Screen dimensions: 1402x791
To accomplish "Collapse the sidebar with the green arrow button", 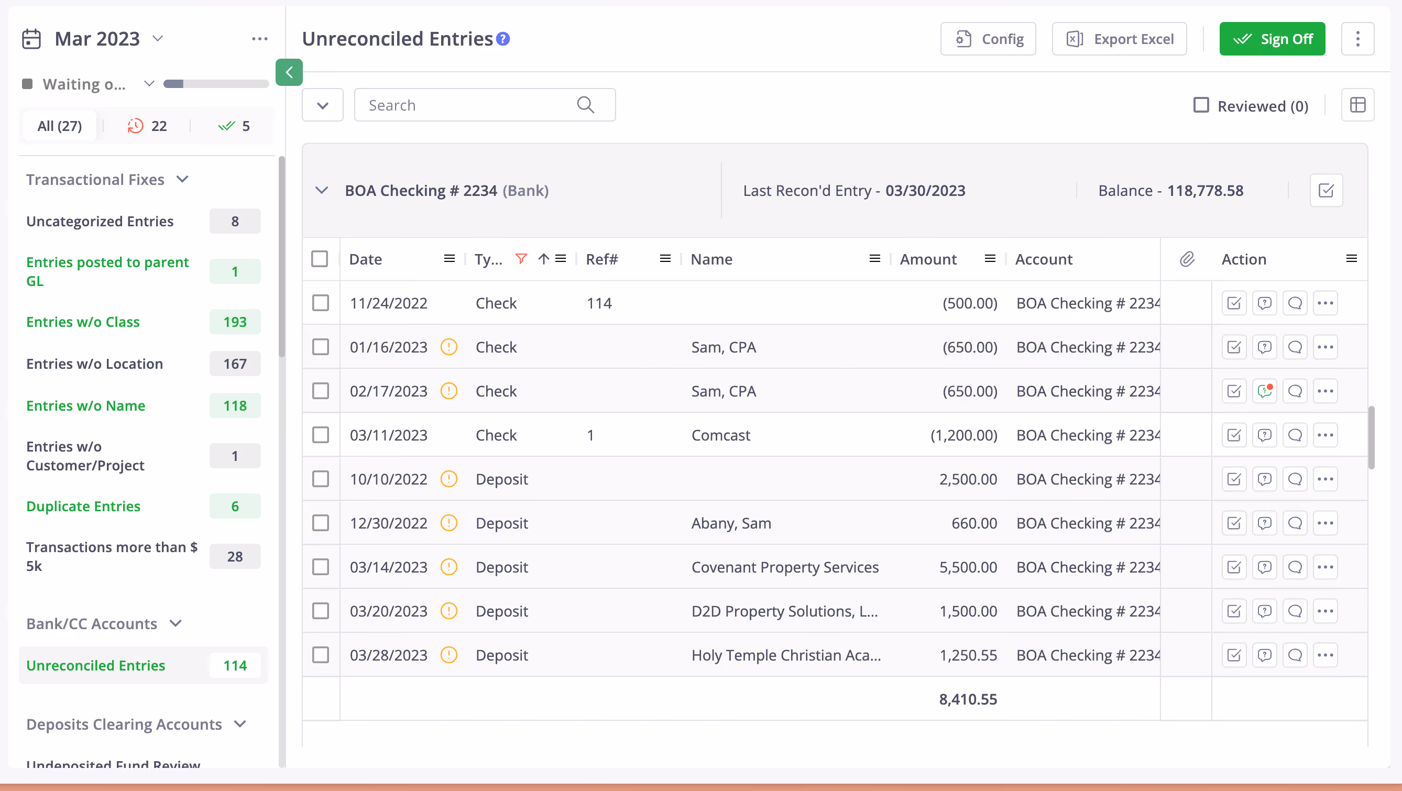I will pyautogui.click(x=289, y=72).
